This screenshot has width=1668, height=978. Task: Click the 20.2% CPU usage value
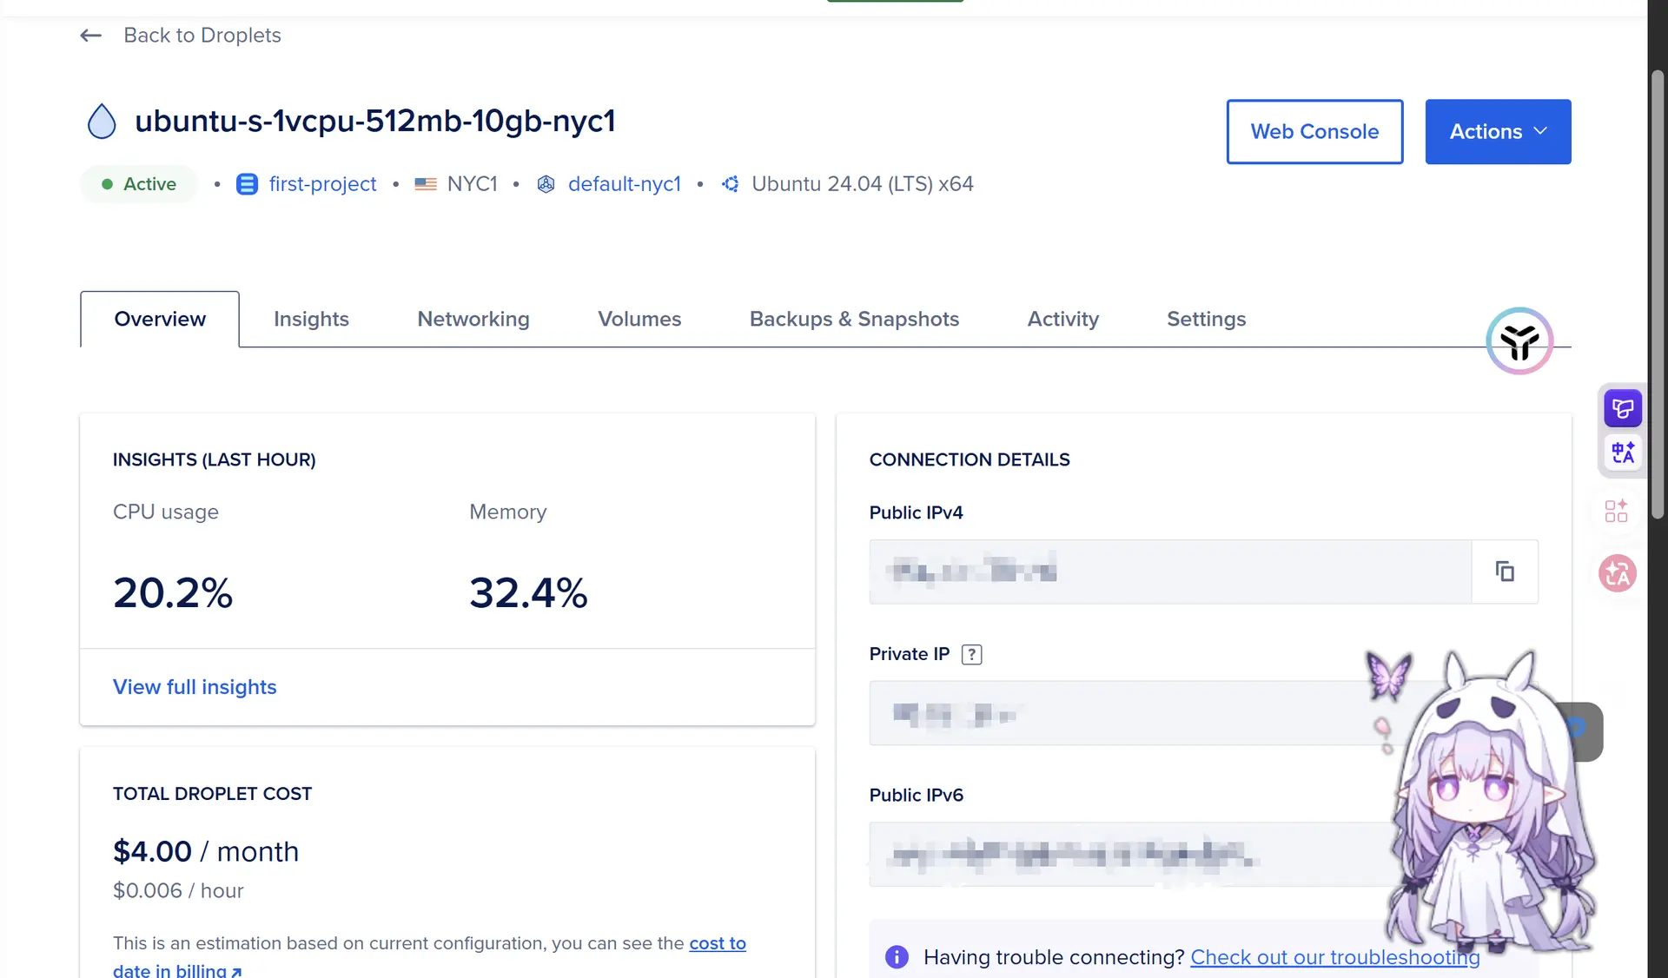[x=173, y=593]
